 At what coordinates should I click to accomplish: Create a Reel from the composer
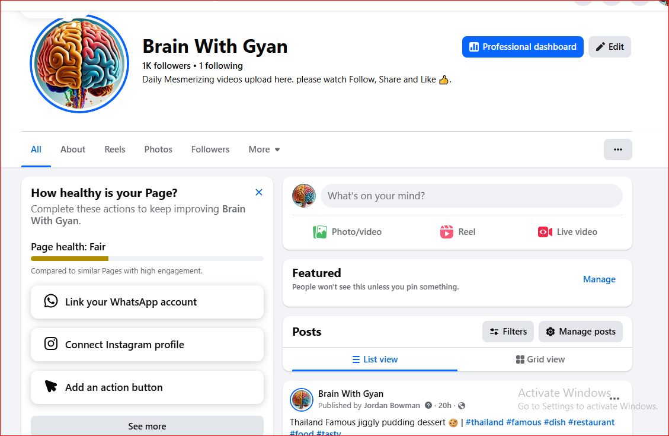pos(457,232)
